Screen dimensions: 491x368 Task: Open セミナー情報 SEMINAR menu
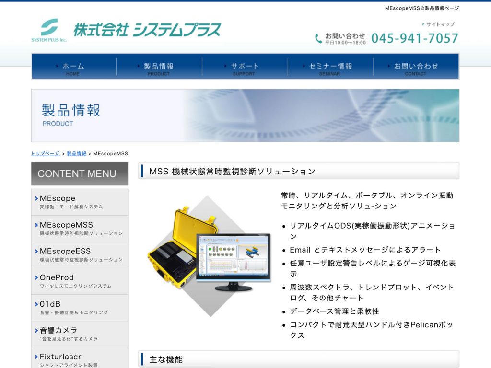click(331, 66)
